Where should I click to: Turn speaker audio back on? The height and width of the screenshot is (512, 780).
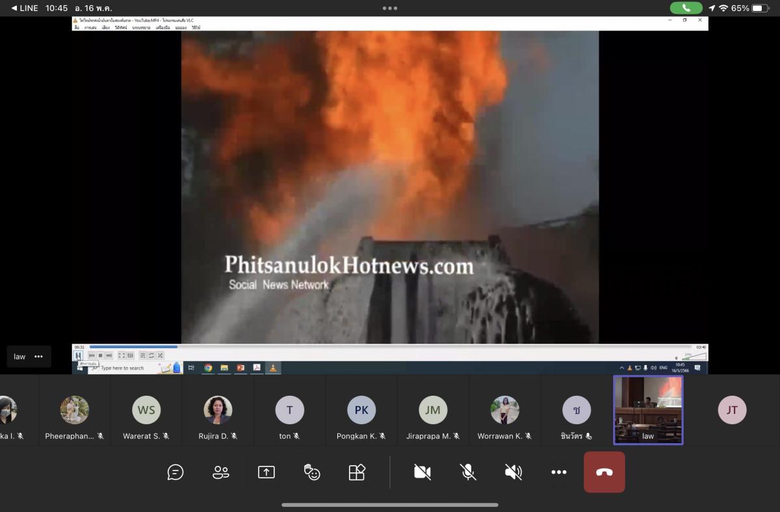tap(513, 472)
